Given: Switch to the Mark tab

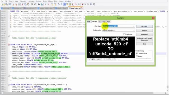Looking at the screenshot, I should pos(109,22).
